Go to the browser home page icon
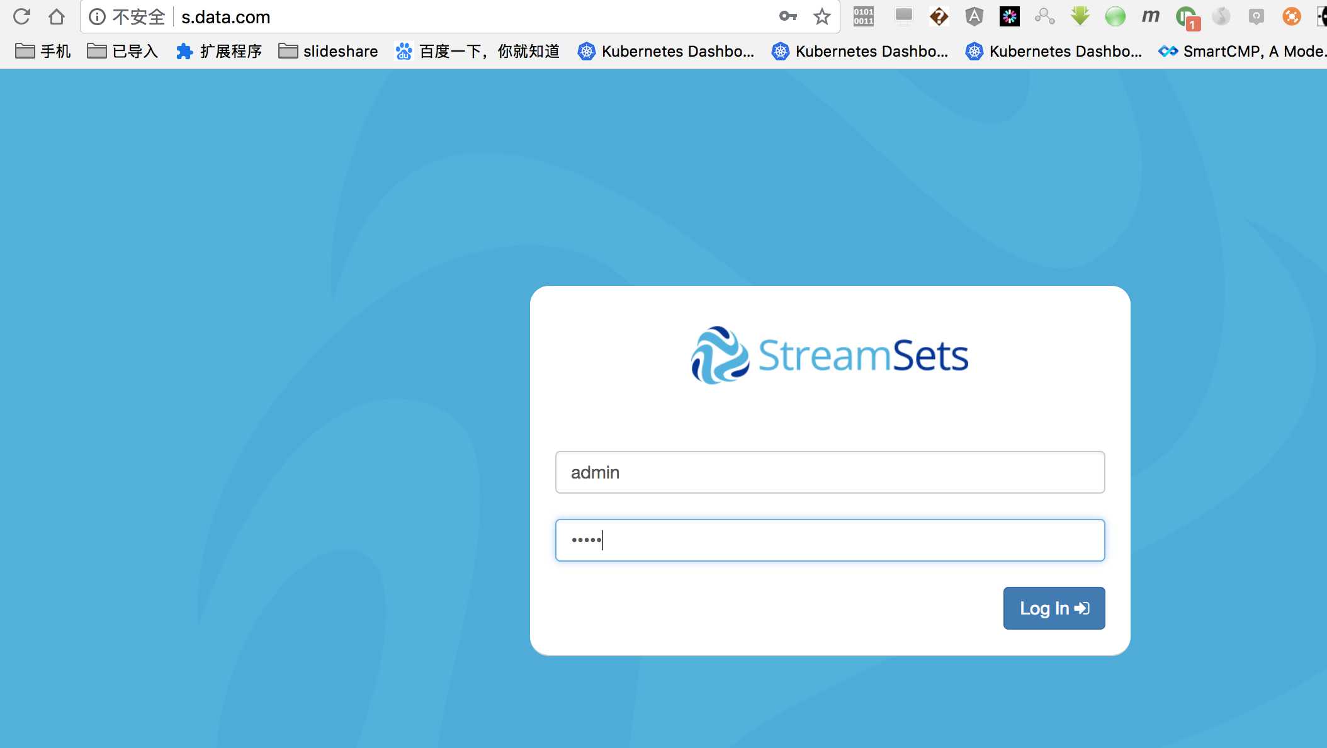 (57, 16)
